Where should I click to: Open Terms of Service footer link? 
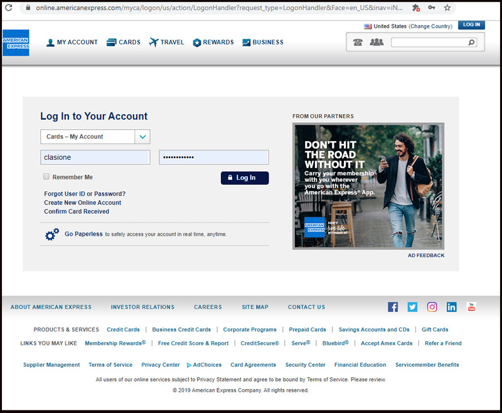click(x=110, y=365)
